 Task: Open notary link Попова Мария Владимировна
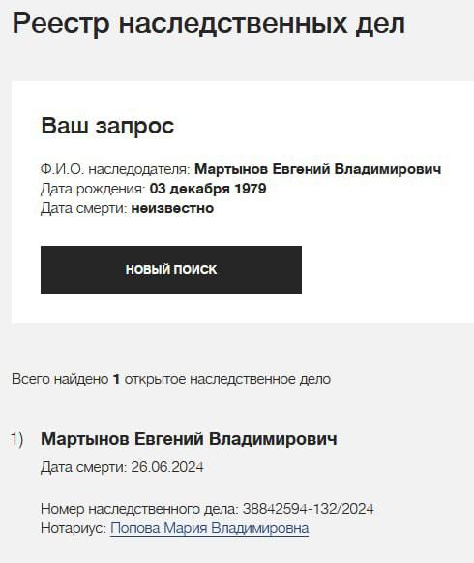(x=209, y=528)
